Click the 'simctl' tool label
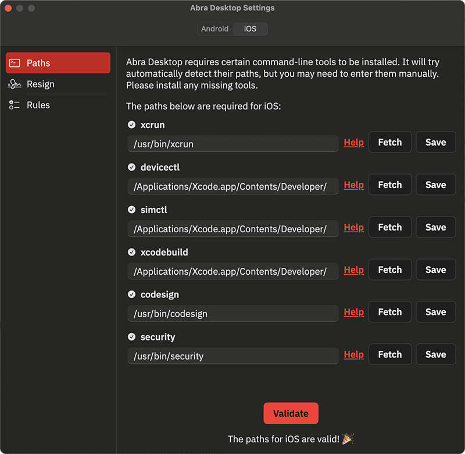Viewport: 465px width, 454px height. 153,210
